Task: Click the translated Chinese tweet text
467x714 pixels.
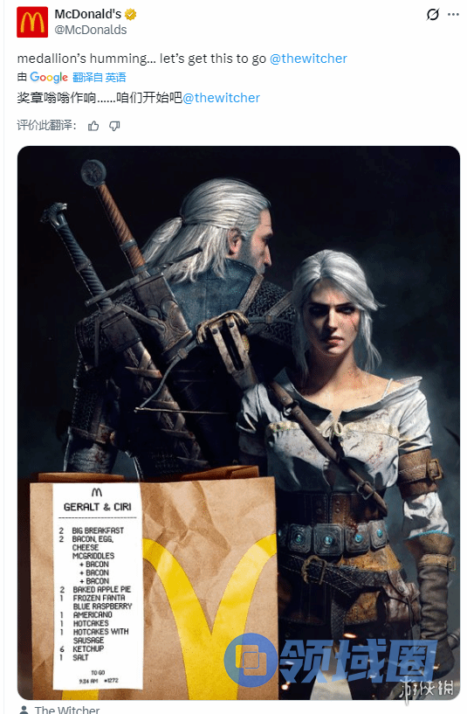Action: (x=100, y=98)
